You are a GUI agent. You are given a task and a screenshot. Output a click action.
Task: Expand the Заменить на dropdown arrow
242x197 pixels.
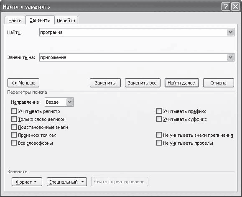[230, 57]
